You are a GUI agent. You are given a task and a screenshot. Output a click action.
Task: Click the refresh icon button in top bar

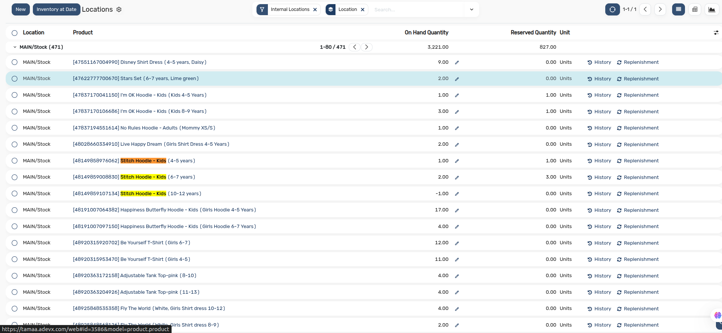(612, 9)
